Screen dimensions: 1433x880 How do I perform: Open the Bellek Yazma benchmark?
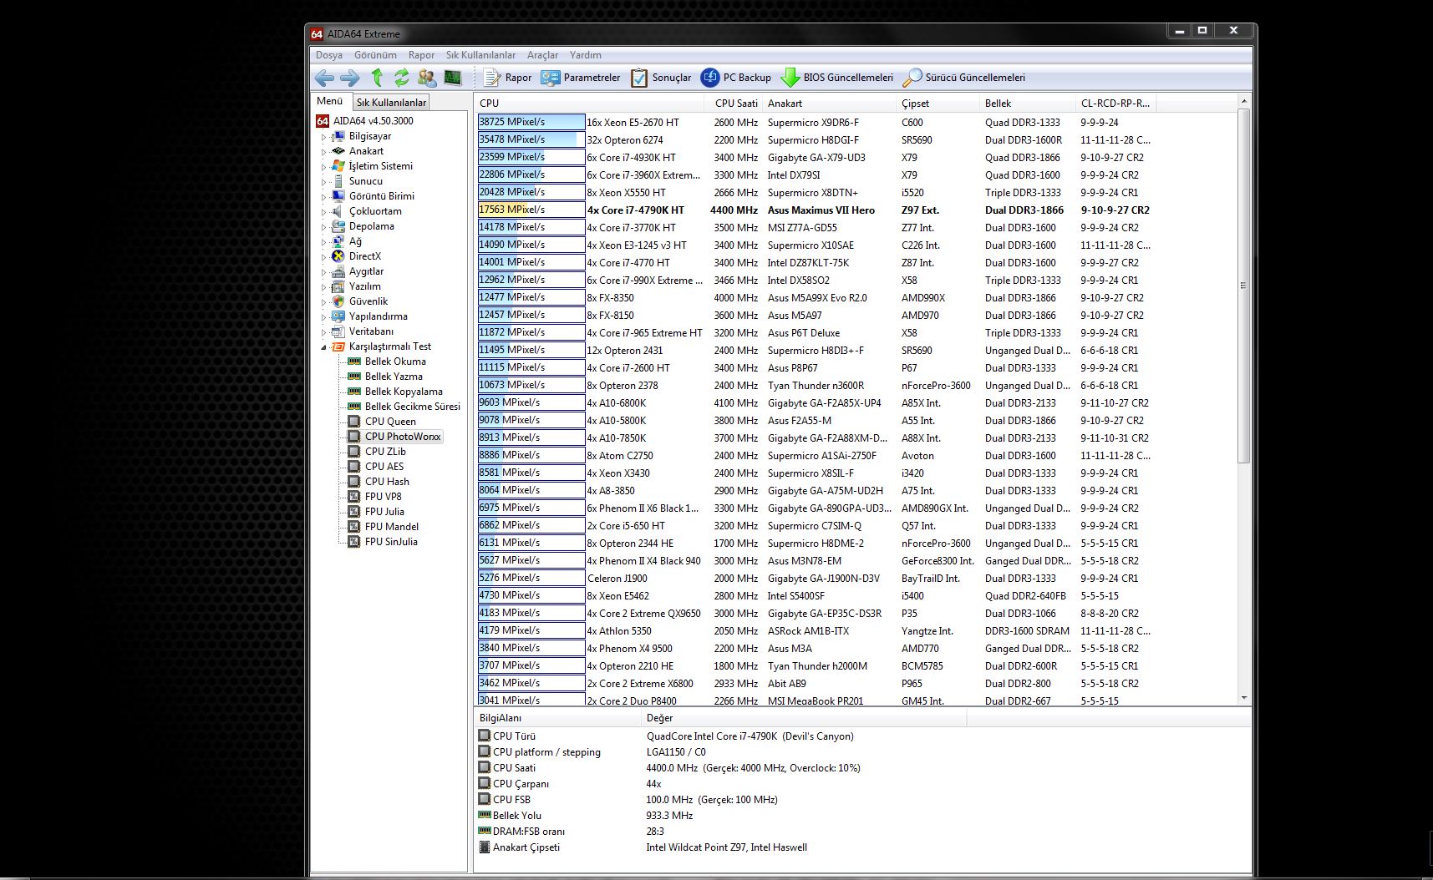[394, 377]
